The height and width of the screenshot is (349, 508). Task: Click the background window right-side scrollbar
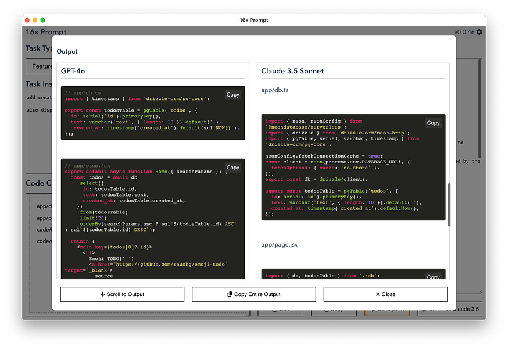(480, 109)
